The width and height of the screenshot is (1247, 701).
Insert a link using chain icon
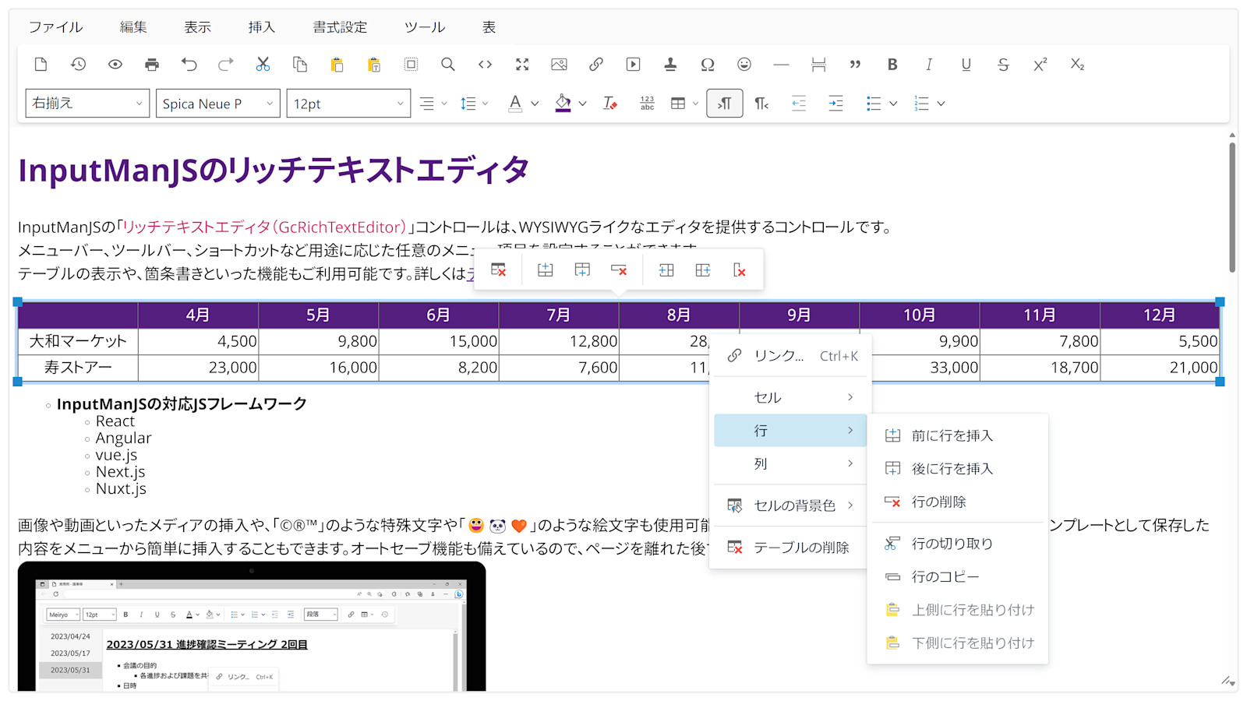[596, 65]
